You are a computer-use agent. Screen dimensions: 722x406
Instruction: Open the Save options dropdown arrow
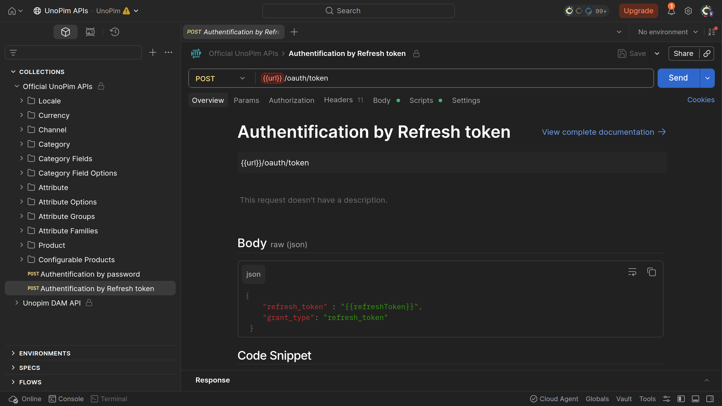(657, 54)
